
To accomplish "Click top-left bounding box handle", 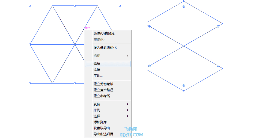I will tap(30, 6).
